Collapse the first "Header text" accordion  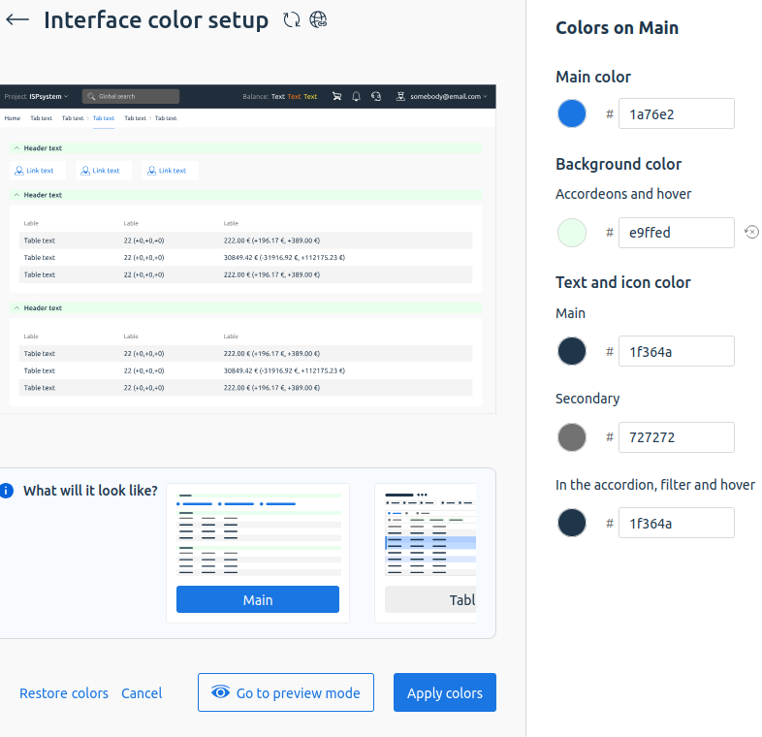click(x=17, y=148)
